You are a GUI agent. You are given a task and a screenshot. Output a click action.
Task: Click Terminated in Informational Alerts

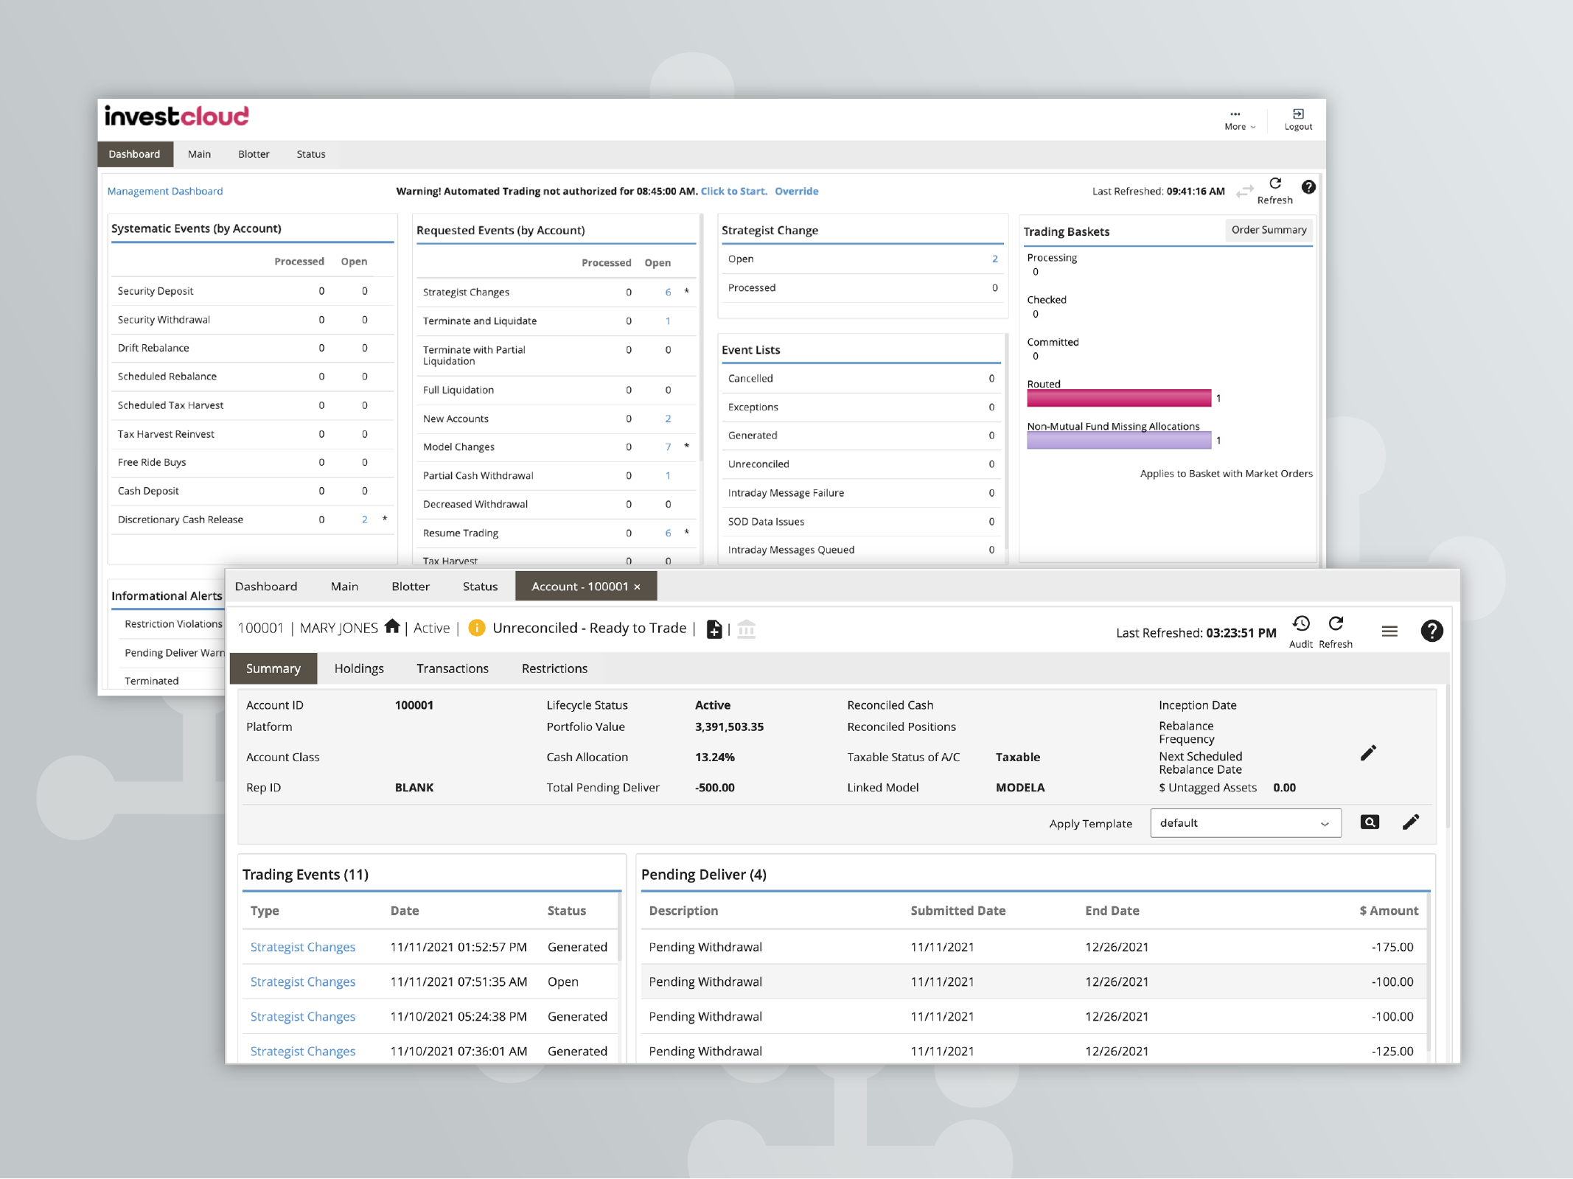pos(151,682)
